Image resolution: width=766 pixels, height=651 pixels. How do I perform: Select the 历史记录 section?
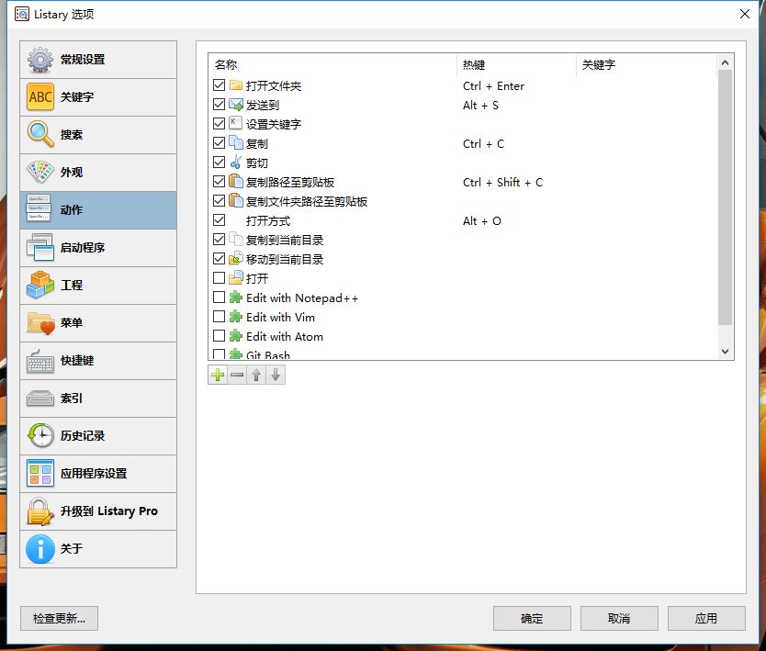98,436
